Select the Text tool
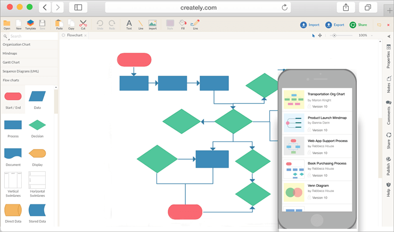 pos(129,24)
